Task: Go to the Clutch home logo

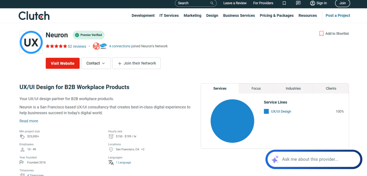Action: click(x=34, y=16)
